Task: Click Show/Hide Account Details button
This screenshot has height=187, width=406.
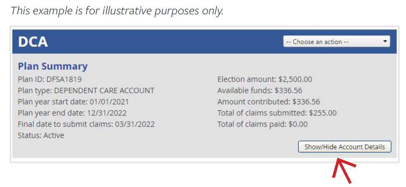Action: coord(345,147)
